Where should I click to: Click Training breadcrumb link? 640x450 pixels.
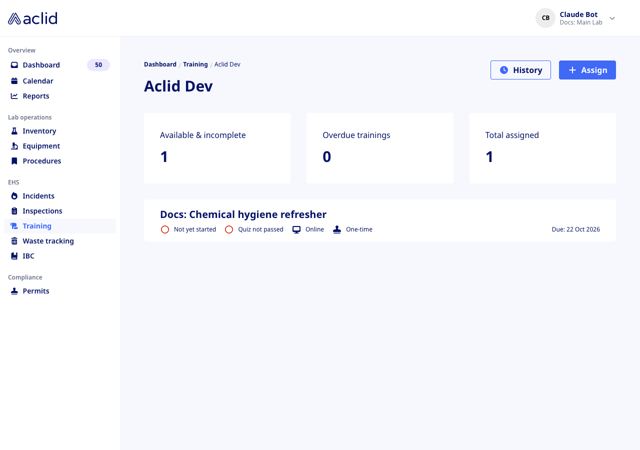(x=195, y=64)
